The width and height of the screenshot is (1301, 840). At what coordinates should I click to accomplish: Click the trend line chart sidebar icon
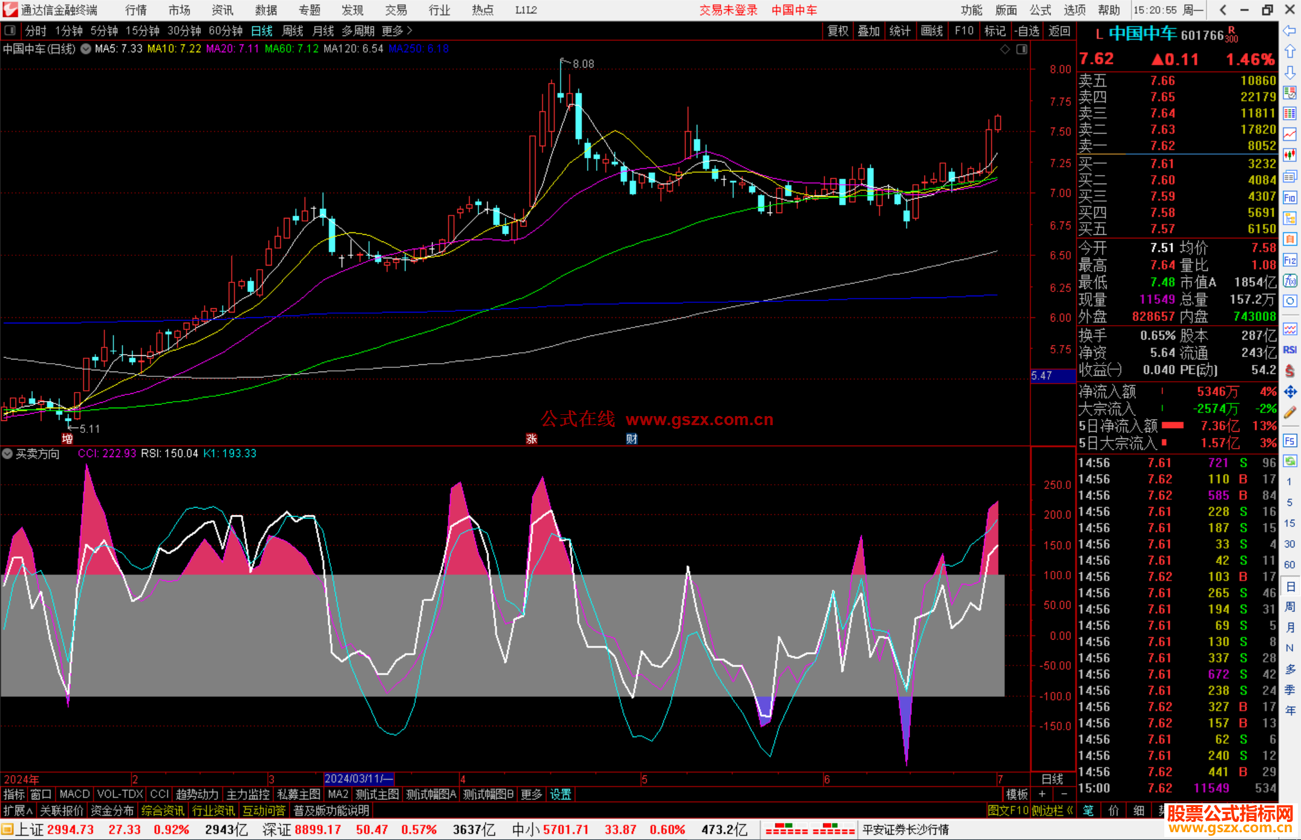1290,134
